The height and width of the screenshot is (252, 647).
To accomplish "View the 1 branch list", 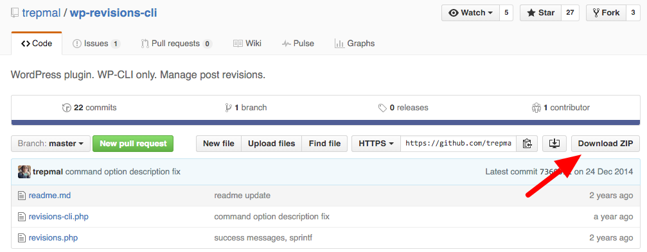I will click(246, 108).
